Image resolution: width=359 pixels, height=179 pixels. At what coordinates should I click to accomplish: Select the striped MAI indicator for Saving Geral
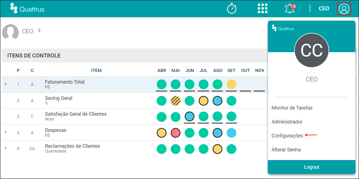[175, 101]
